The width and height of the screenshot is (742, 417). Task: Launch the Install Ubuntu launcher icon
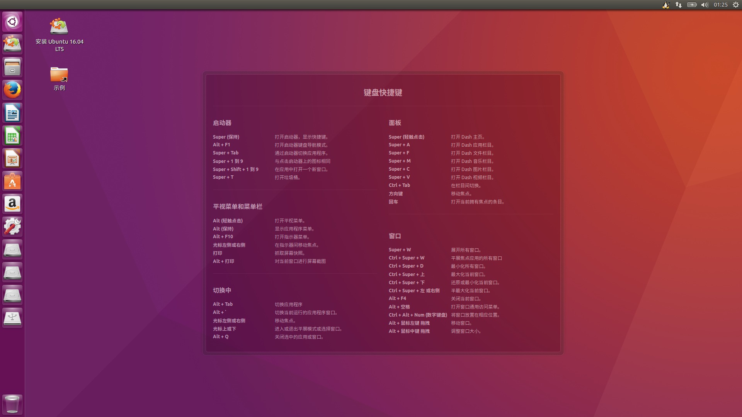click(x=12, y=44)
